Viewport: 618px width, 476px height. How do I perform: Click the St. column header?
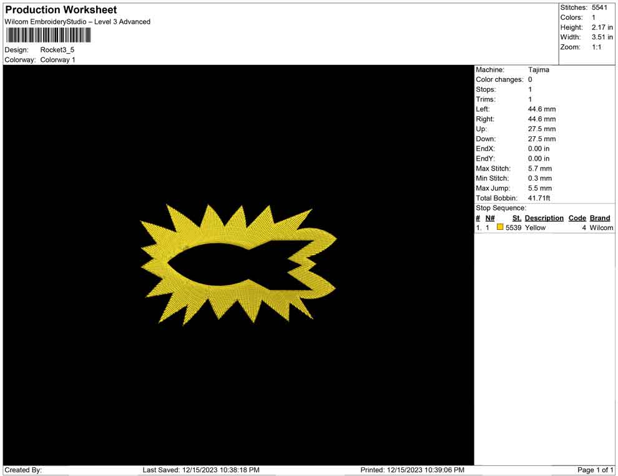coord(516,218)
